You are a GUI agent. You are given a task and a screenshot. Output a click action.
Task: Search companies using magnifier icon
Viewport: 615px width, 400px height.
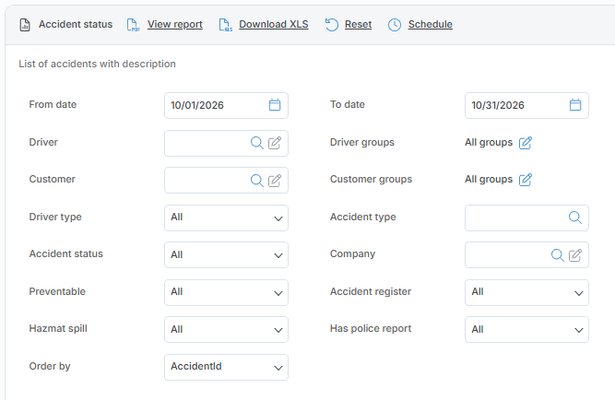pyautogui.click(x=557, y=255)
